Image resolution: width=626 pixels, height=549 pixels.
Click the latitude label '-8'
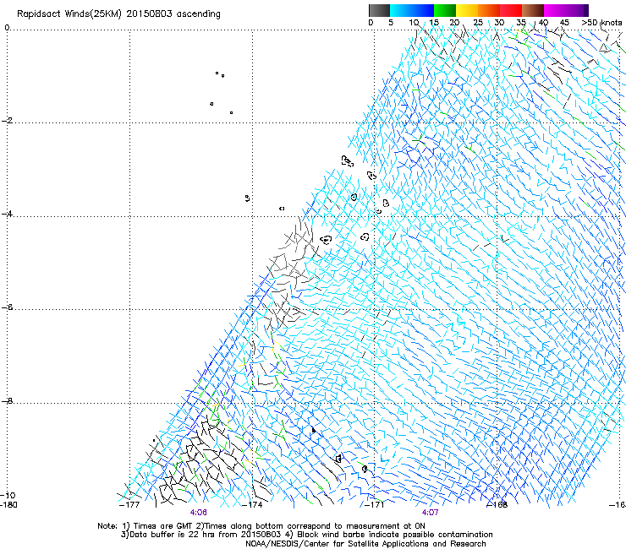[7, 400]
